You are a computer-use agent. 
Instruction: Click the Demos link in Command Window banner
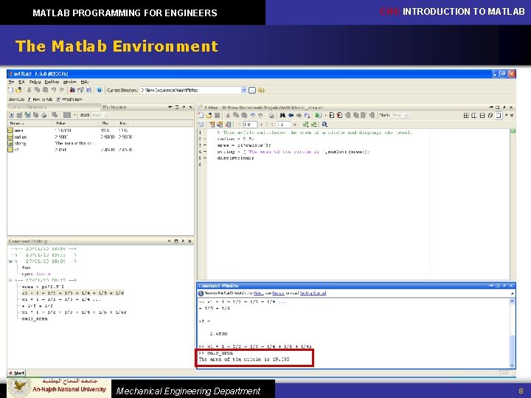click(x=278, y=293)
